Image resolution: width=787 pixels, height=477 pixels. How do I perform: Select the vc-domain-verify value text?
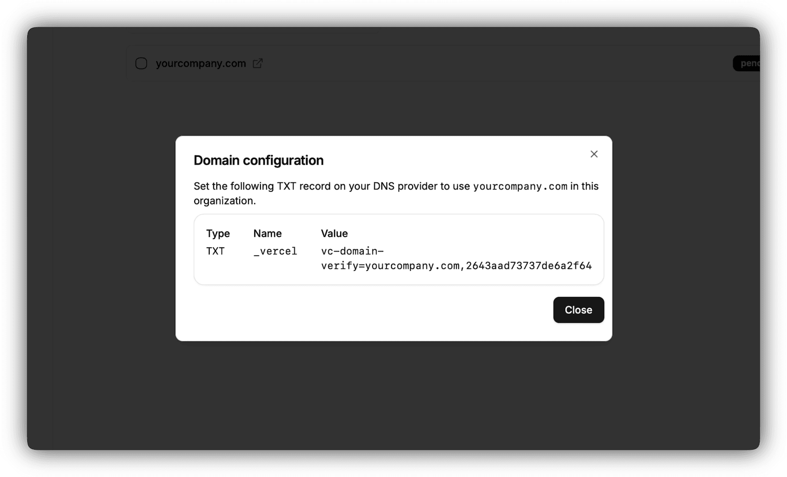tap(456, 258)
